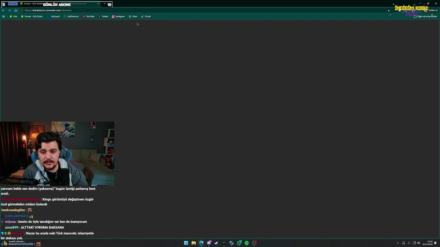The height and width of the screenshot is (247, 440).
Task: Click chat message ALTTAKİ YORUMA BAKSANA
Action: click(x=42, y=227)
